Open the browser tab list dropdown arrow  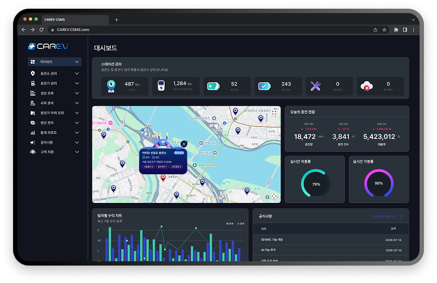pyautogui.click(x=413, y=20)
